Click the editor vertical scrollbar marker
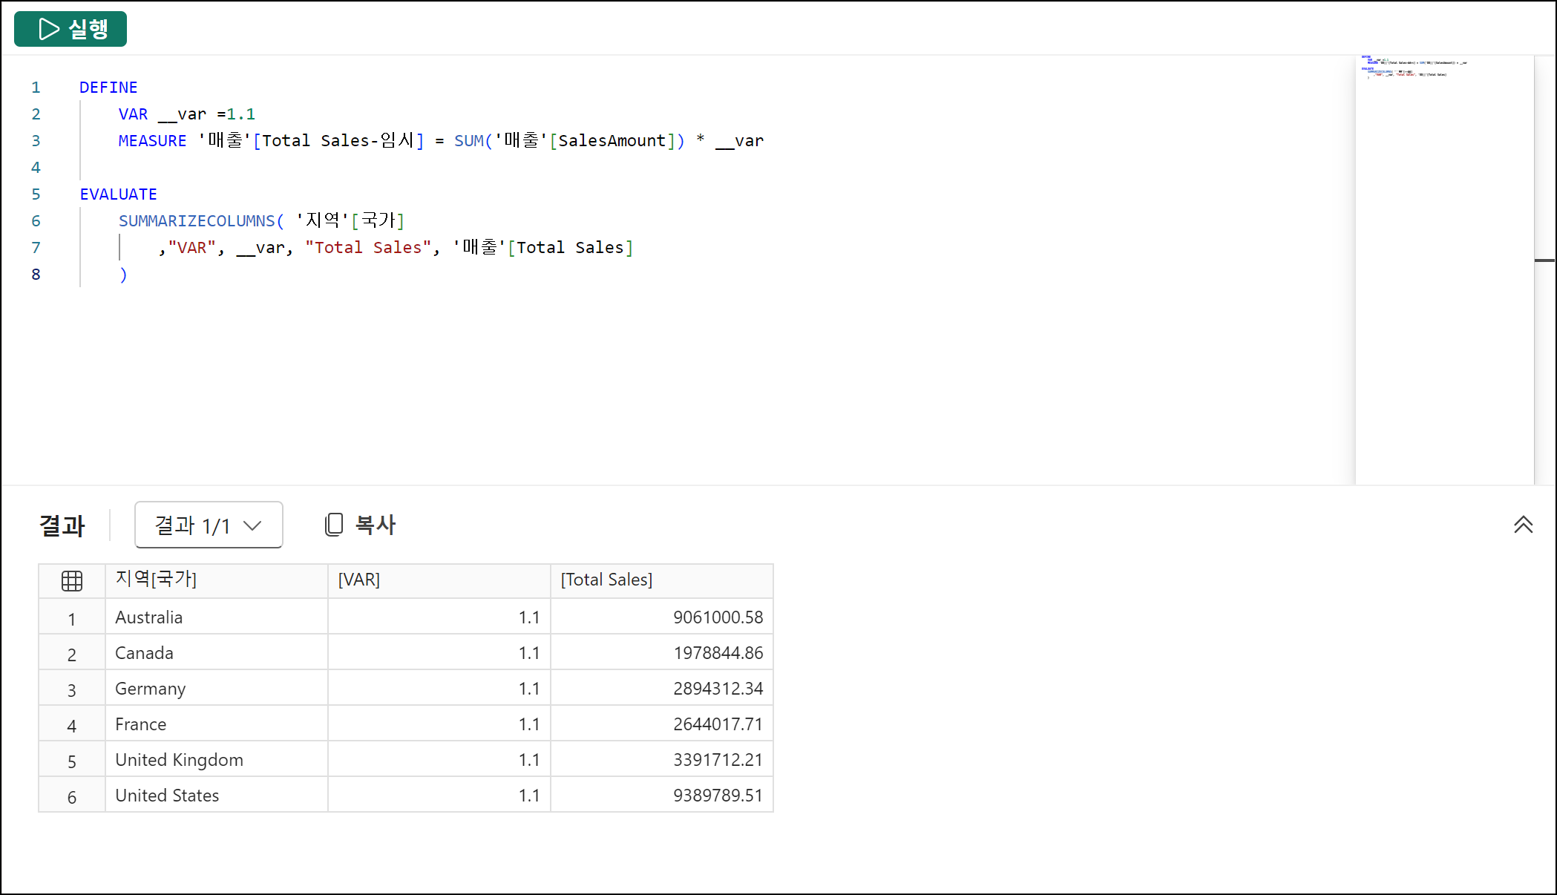Image resolution: width=1557 pixels, height=895 pixels. point(1544,260)
